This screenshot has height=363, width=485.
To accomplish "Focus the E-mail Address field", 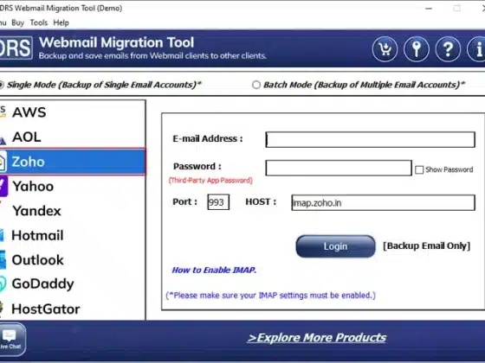I will (371, 139).
